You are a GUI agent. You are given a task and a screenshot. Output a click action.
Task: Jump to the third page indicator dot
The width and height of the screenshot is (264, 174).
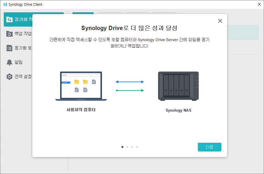point(132,147)
